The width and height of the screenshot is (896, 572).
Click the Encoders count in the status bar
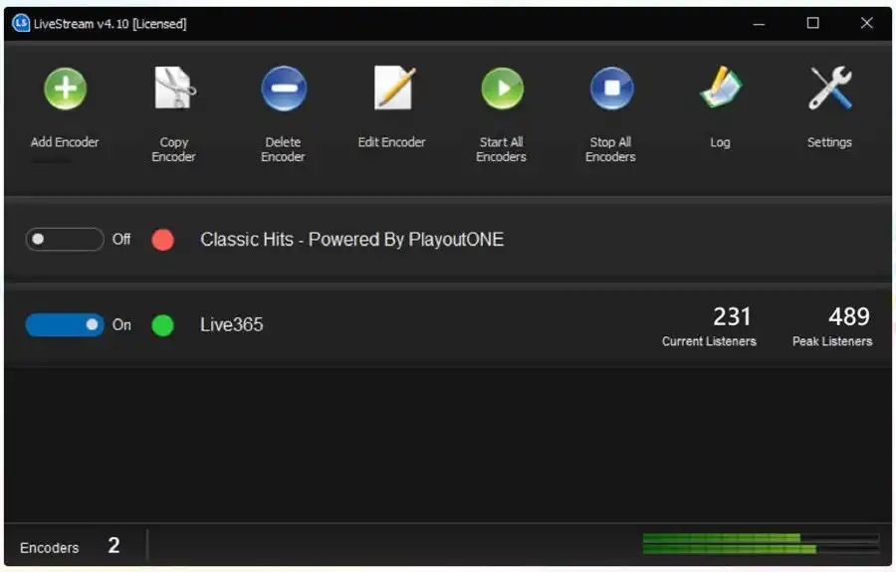pos(113,546)
